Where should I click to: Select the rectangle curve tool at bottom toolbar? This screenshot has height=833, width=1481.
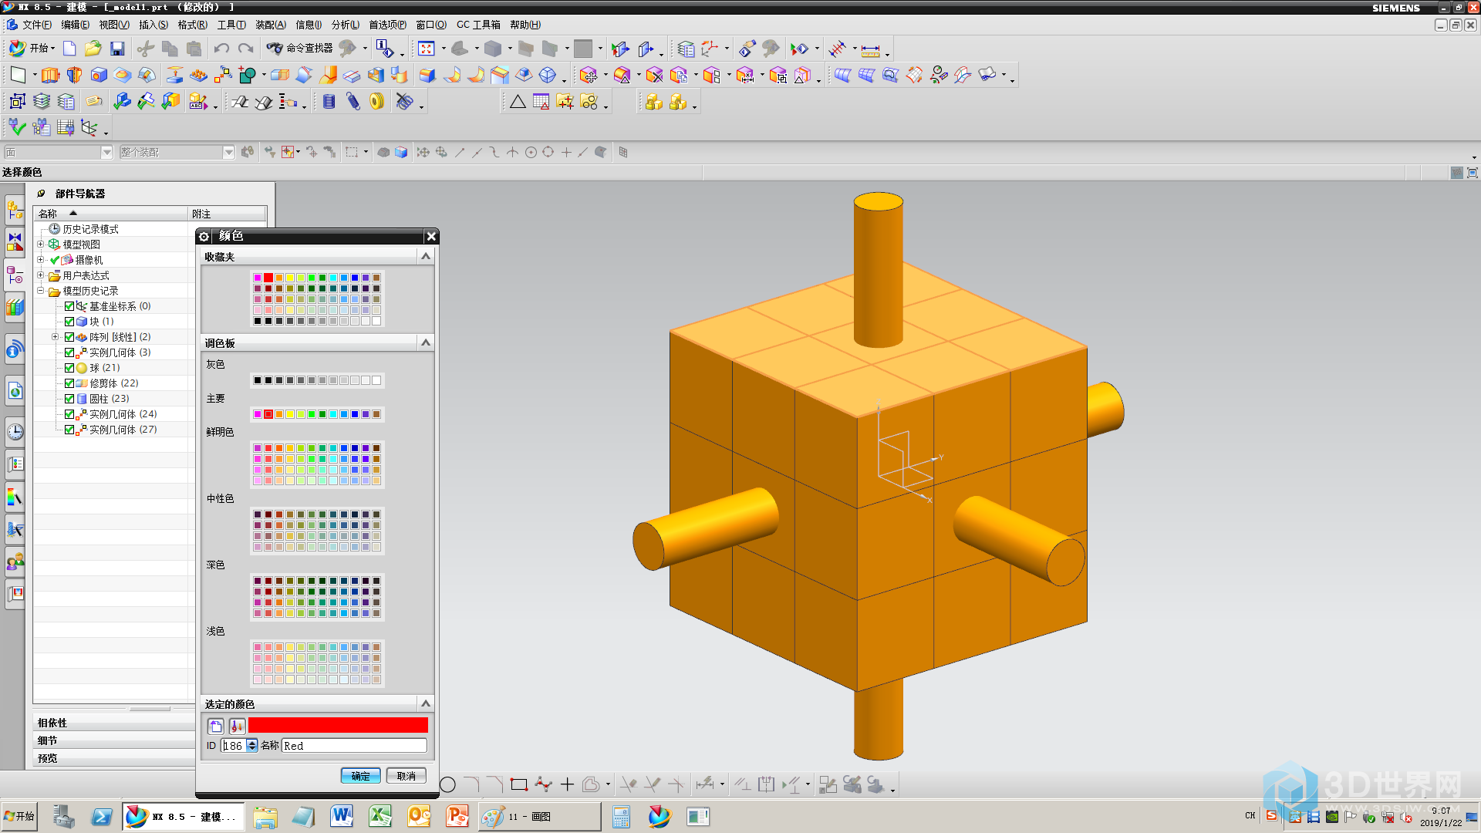[519, 785]
